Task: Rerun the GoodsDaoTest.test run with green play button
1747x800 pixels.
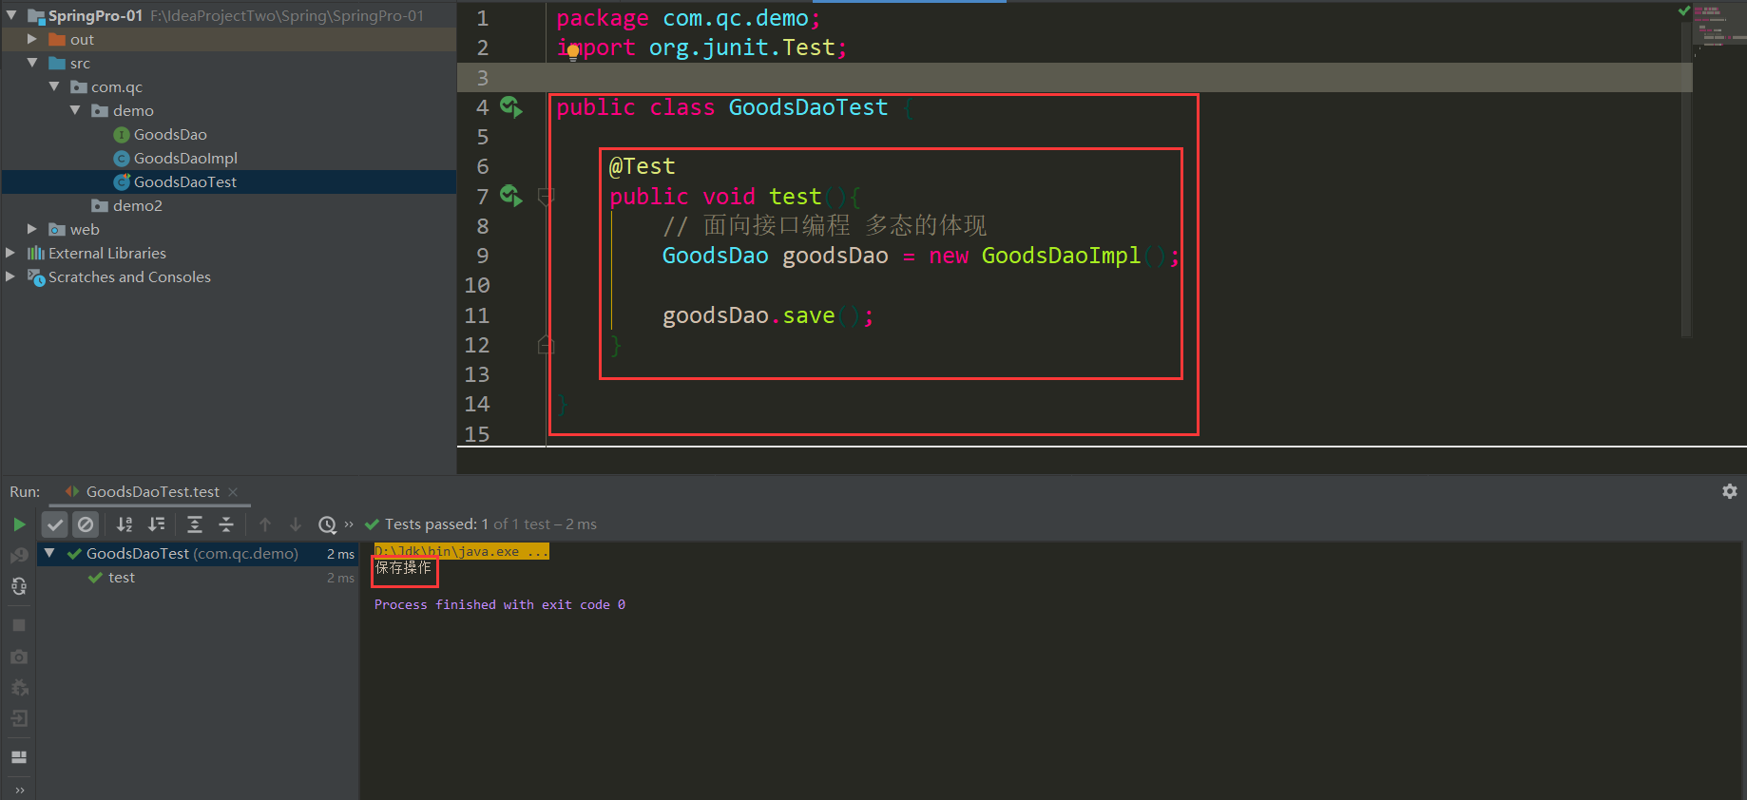Action: pos(19,524)
